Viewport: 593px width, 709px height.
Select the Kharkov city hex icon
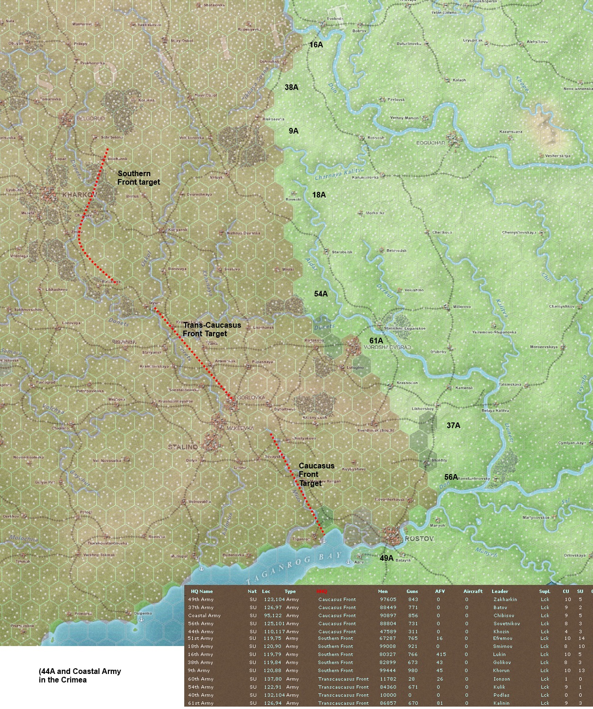[50, 194]
